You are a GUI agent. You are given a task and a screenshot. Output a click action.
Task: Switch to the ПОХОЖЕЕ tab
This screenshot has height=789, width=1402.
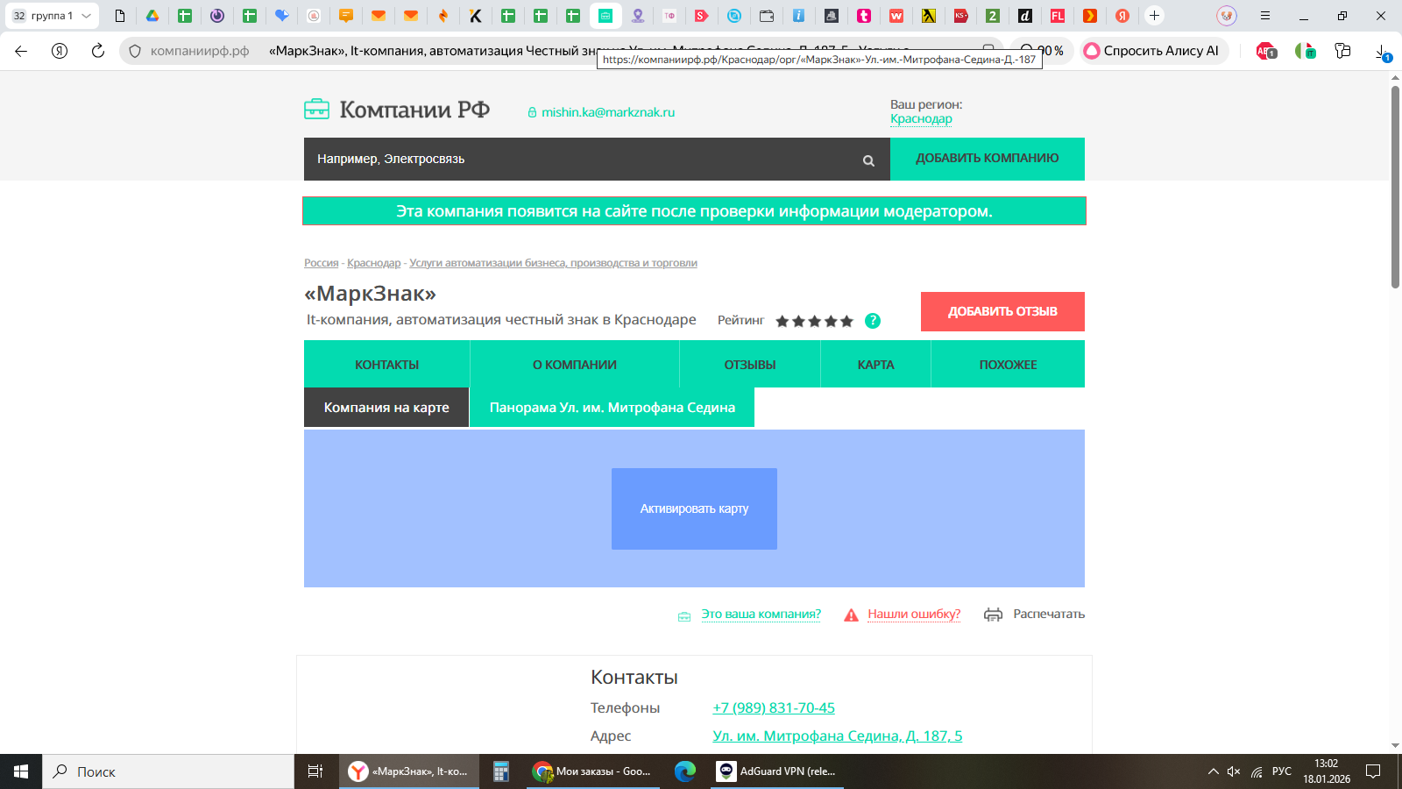(x=1008, y=364)
